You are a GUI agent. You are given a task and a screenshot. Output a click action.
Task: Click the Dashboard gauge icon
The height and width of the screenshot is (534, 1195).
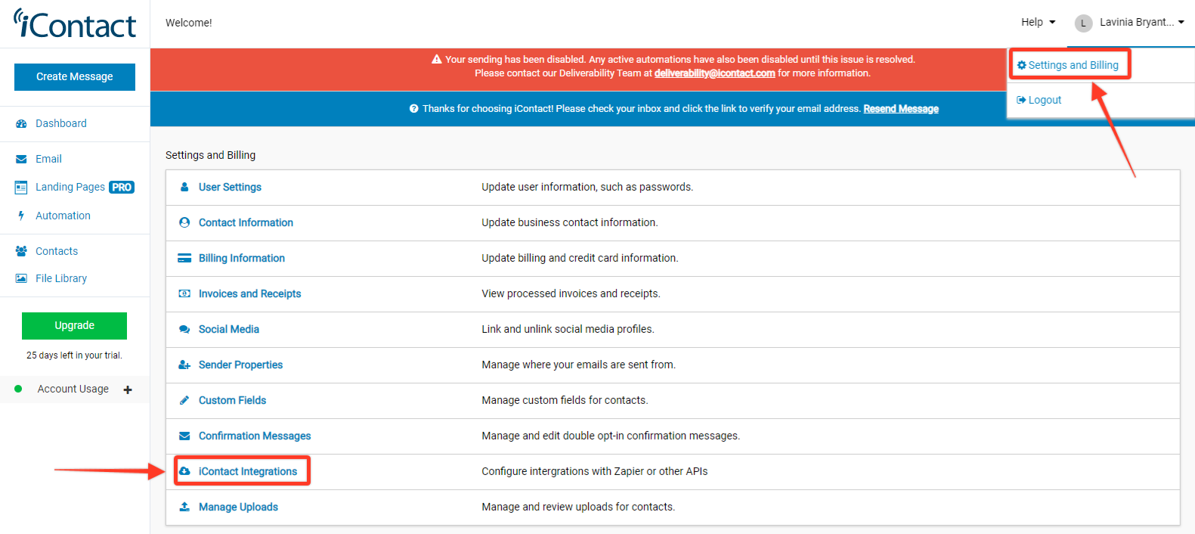pyautogui.click(x=21, y=123)
